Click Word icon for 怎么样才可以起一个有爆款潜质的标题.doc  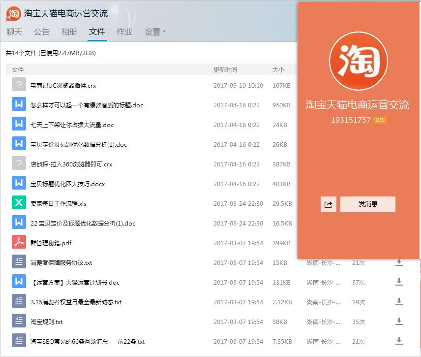19,104
